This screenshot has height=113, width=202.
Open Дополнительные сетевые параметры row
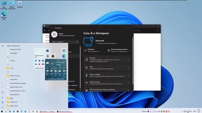tap(107, 89)
